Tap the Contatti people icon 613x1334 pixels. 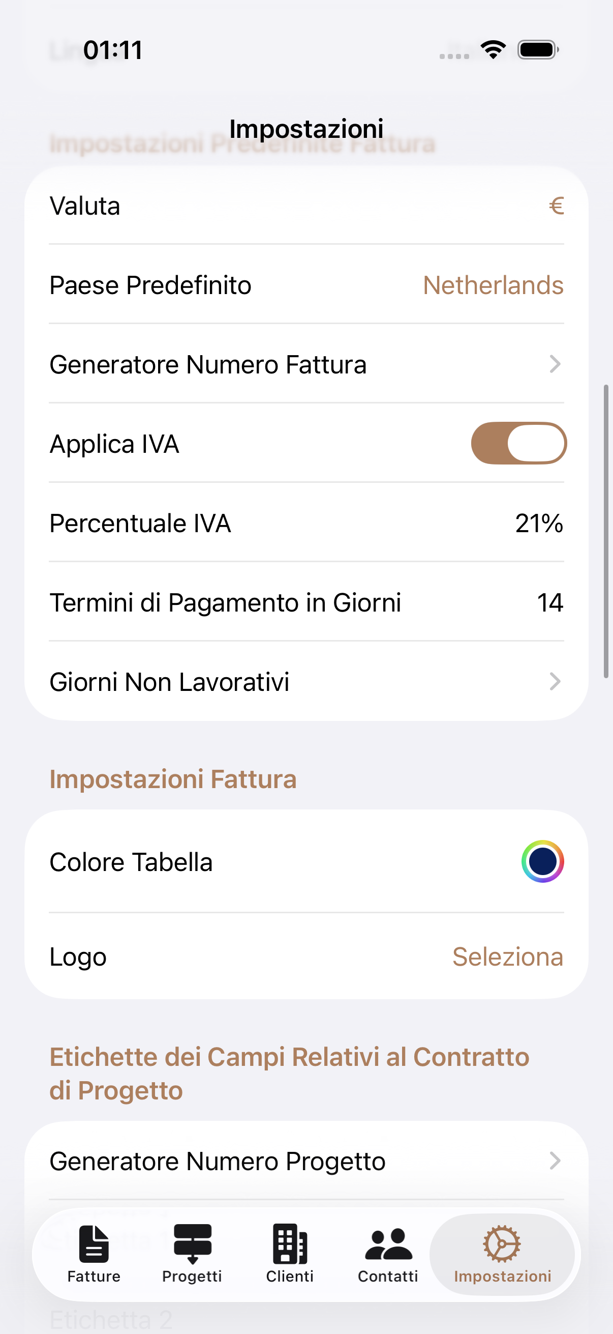tap(388, 1243)
